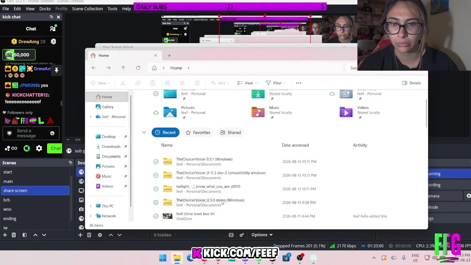This screenshot has width=471, height=265.
Task: Select the start scene
Action: click(x=35, y=172)
